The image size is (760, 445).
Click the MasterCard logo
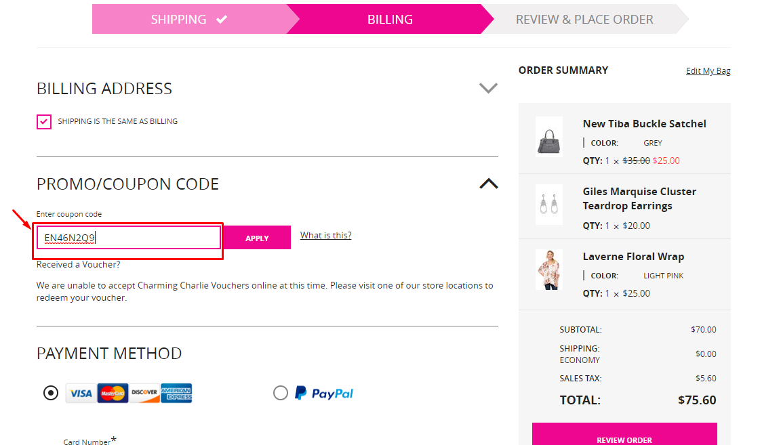113,394
